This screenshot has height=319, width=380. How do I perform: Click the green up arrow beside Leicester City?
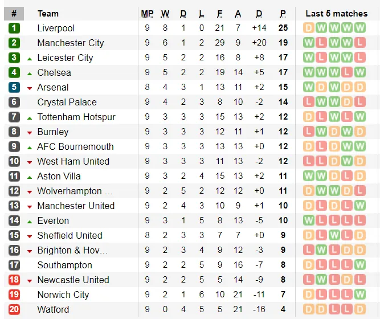(x=30, y=58)
